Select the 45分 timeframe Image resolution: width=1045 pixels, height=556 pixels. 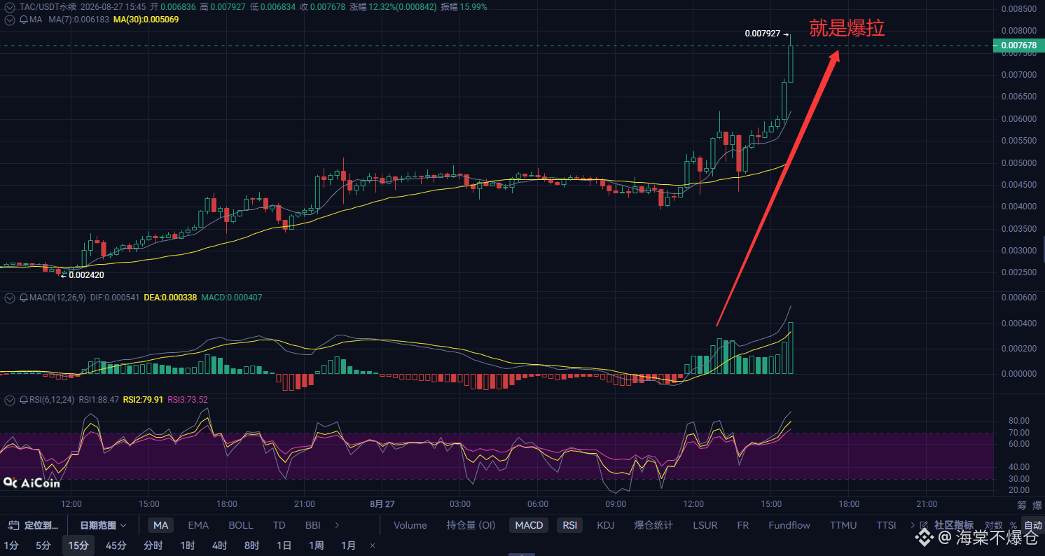coord(116,545)
